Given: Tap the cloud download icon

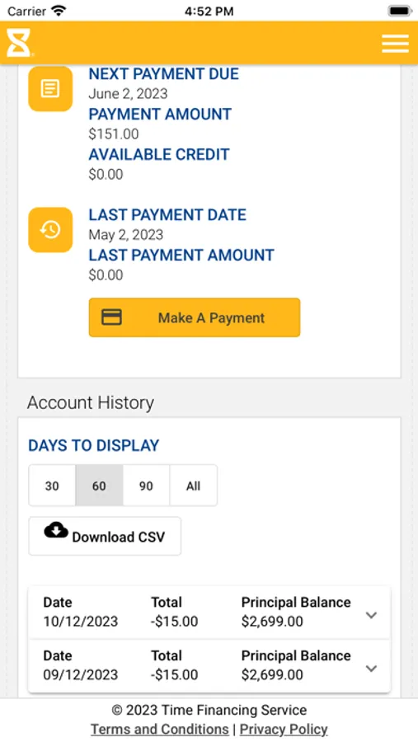Looking at the screenshot, I should 56,530.
